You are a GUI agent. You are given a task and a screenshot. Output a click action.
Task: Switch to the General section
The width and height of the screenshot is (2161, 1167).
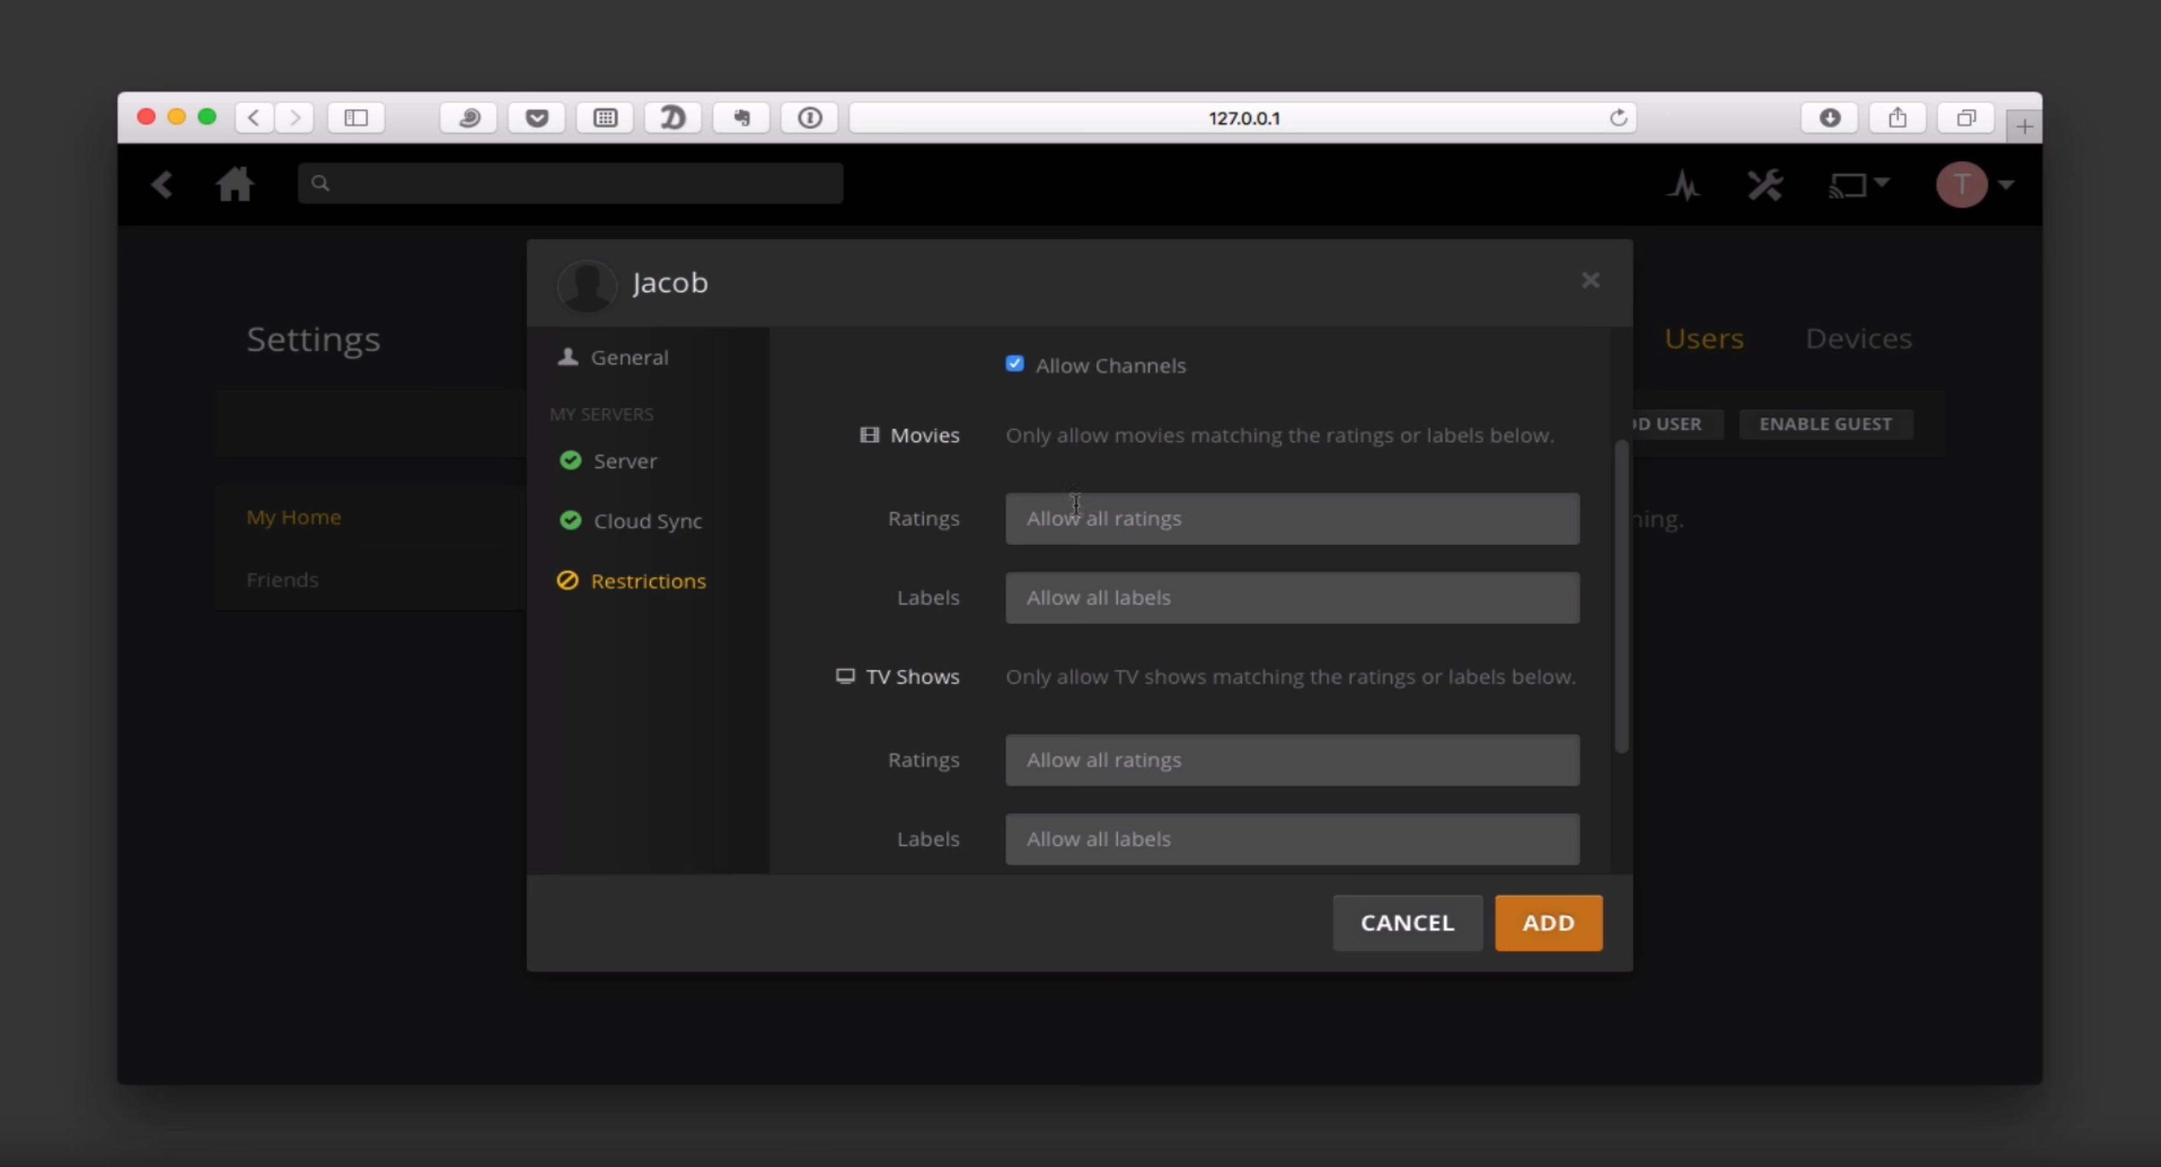629,357
